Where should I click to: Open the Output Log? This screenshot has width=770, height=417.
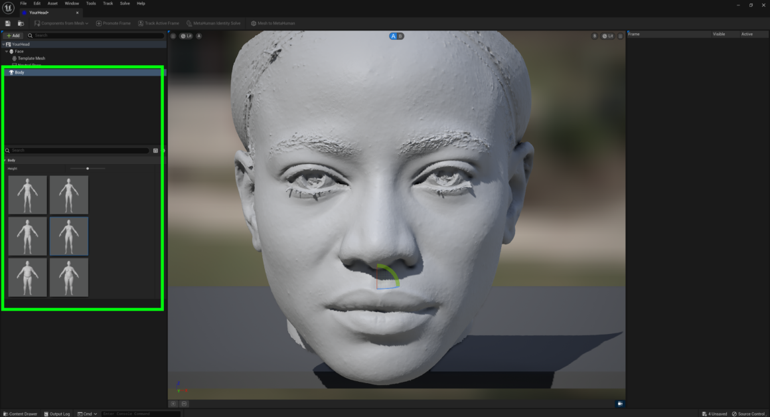click(x=57, y=414)
